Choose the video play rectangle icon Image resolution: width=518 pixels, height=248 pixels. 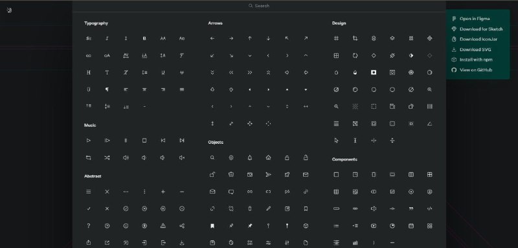coord(374,226)
